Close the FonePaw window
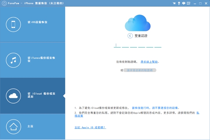Viewport: 210px width, 140px height. pos(206,3)
